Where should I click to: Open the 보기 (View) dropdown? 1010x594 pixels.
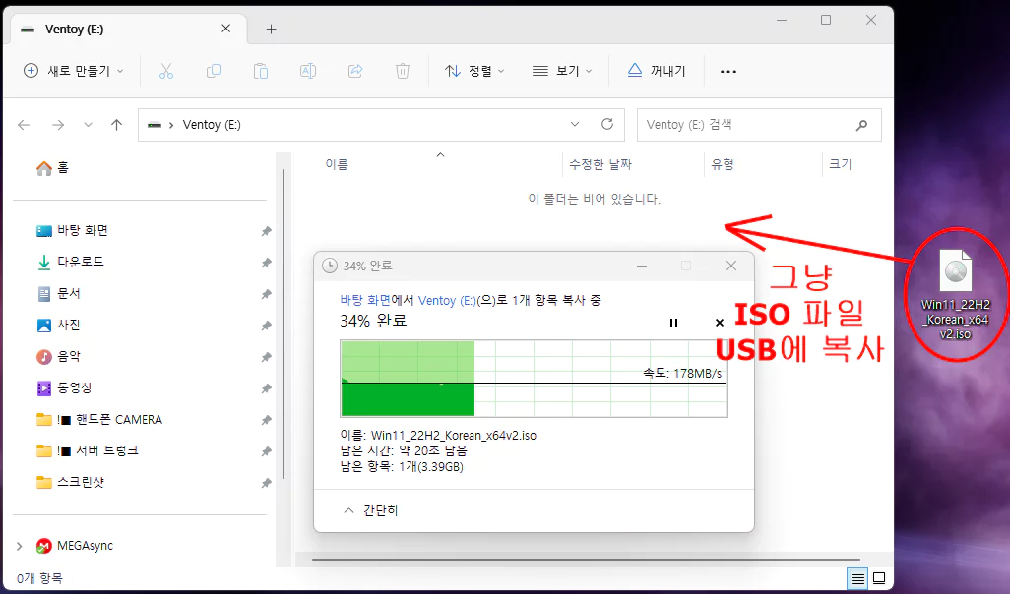[x=562, y=71]
